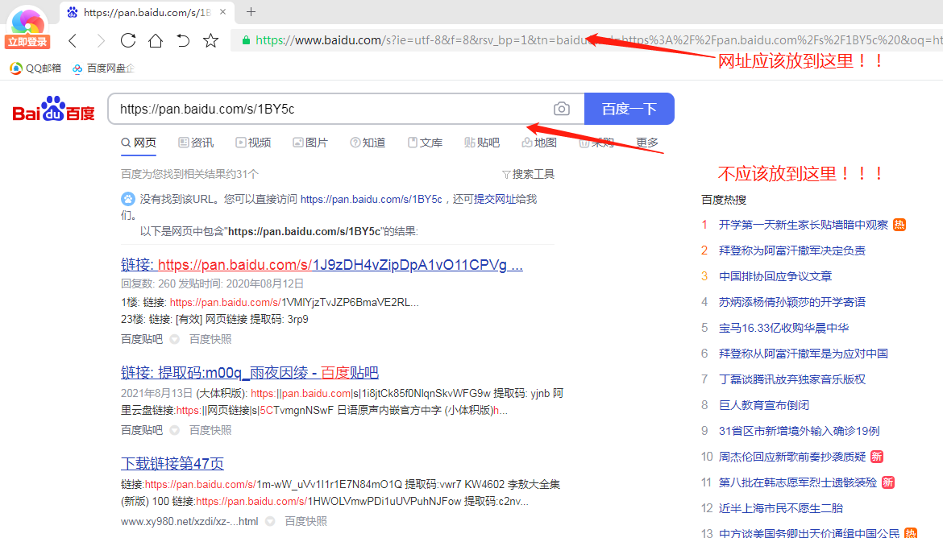Open the 提取码:m00q_雨夜因续 result
Screen dimensions: 943x538
(x=250, y=372)
